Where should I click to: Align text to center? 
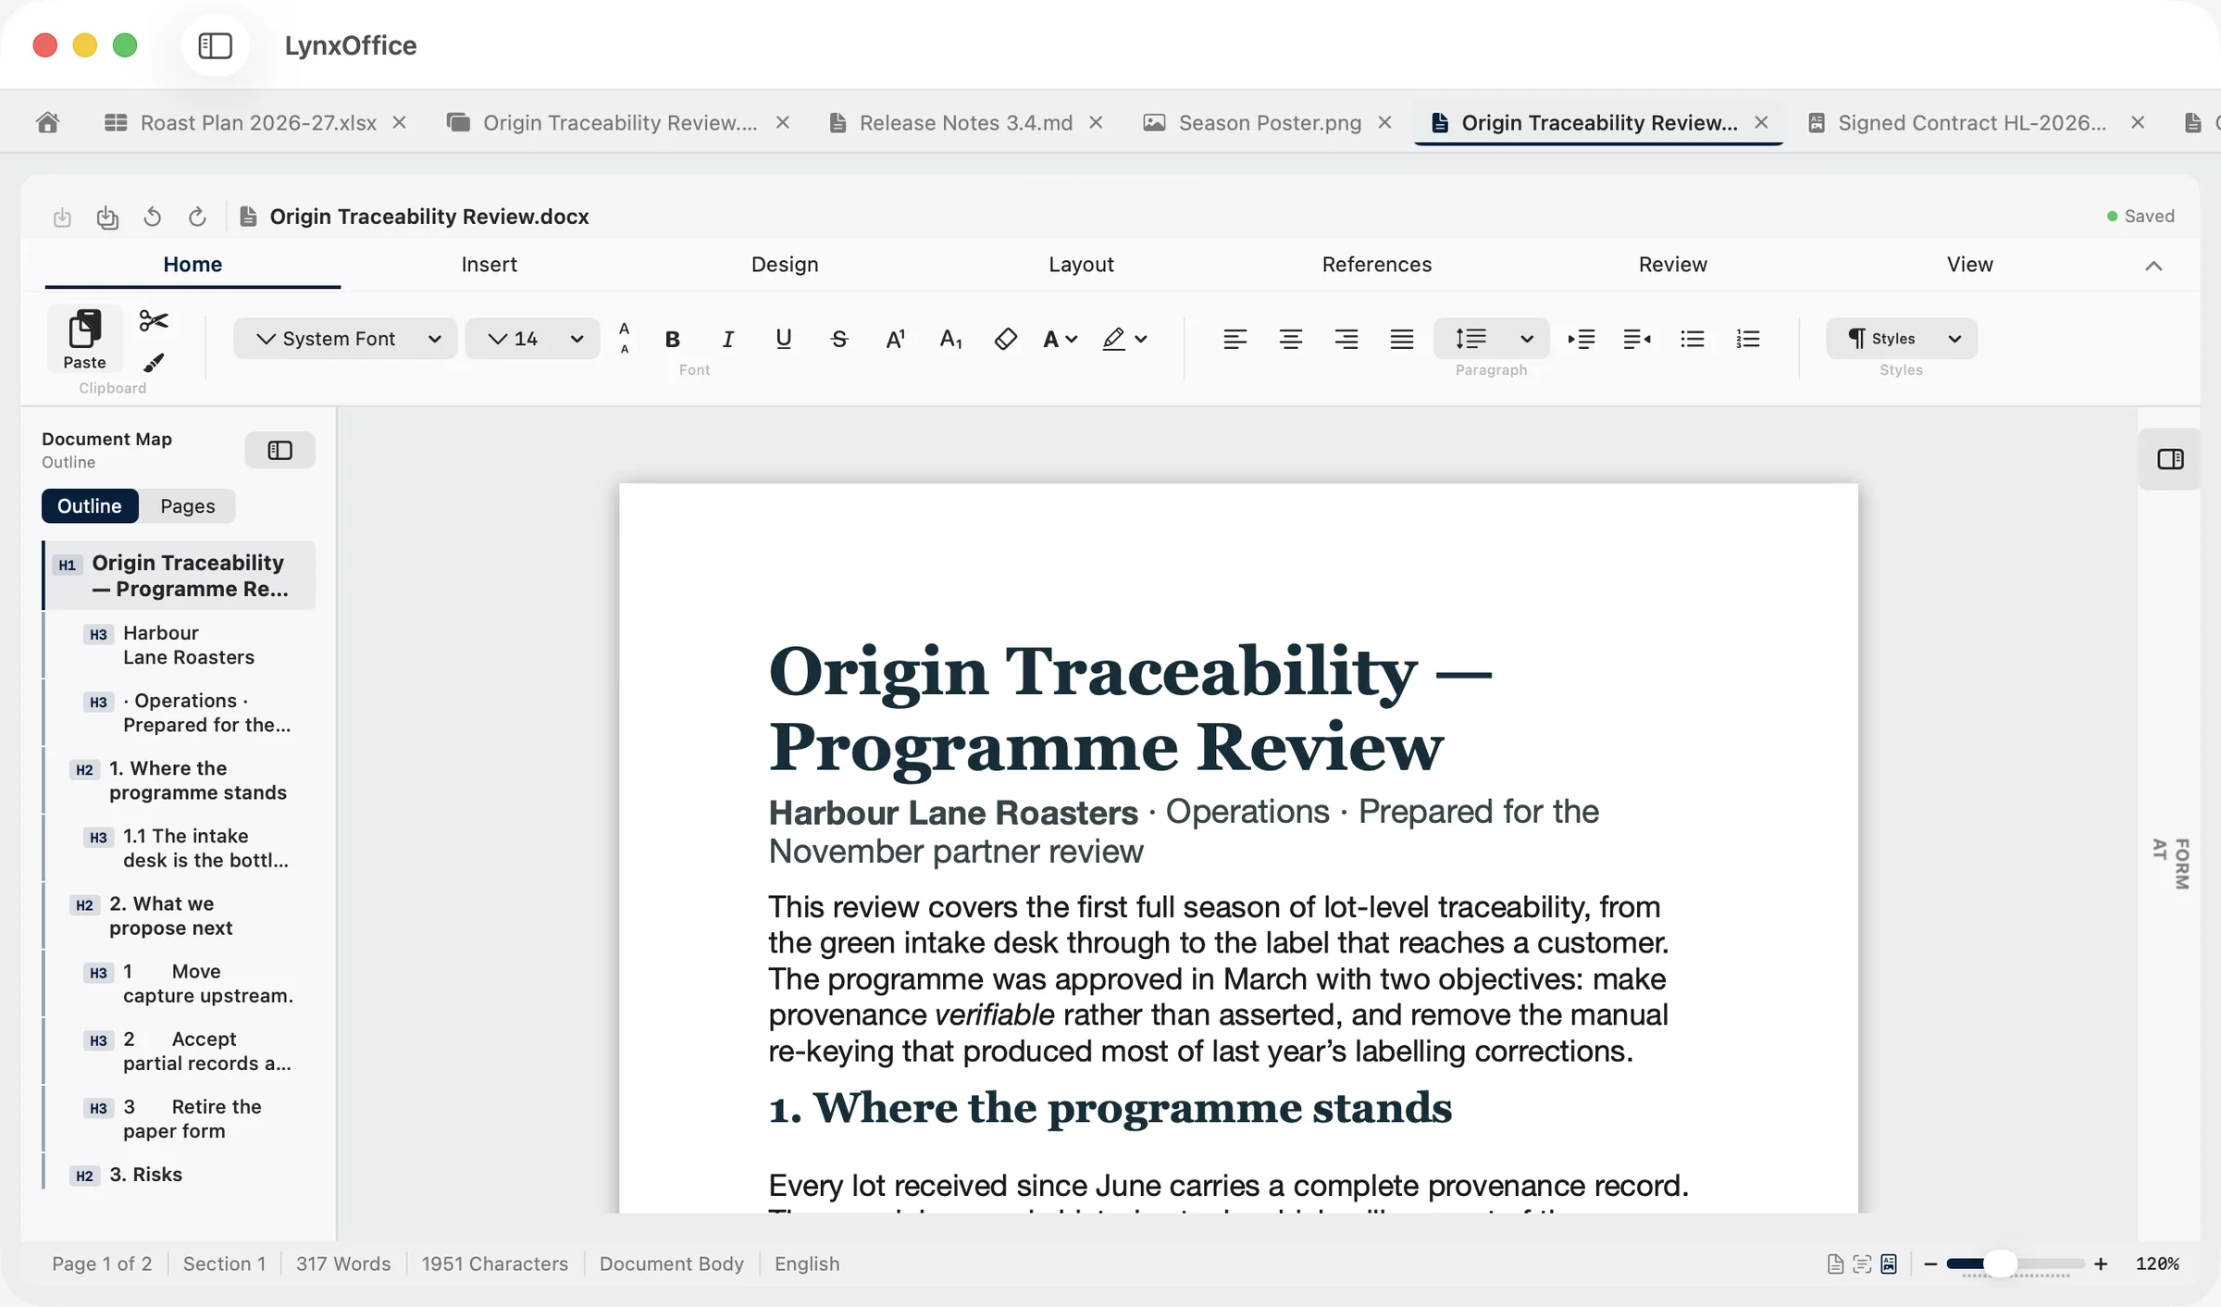1291,339
